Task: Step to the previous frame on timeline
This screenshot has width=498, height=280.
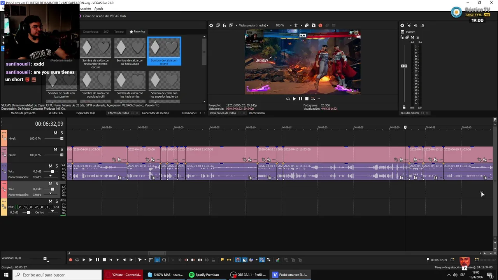Action: pyautogui.click(x=124, y=260)
